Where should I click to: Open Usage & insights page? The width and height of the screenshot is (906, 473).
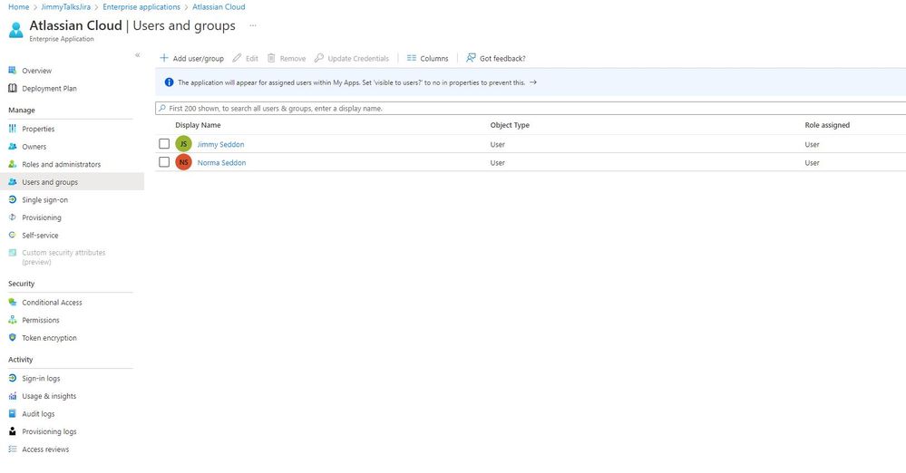[49, 396]
